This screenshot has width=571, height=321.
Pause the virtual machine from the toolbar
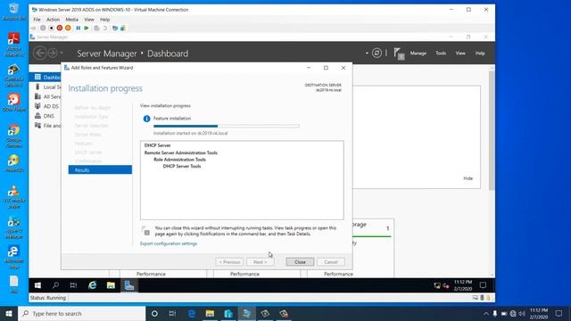78,28
